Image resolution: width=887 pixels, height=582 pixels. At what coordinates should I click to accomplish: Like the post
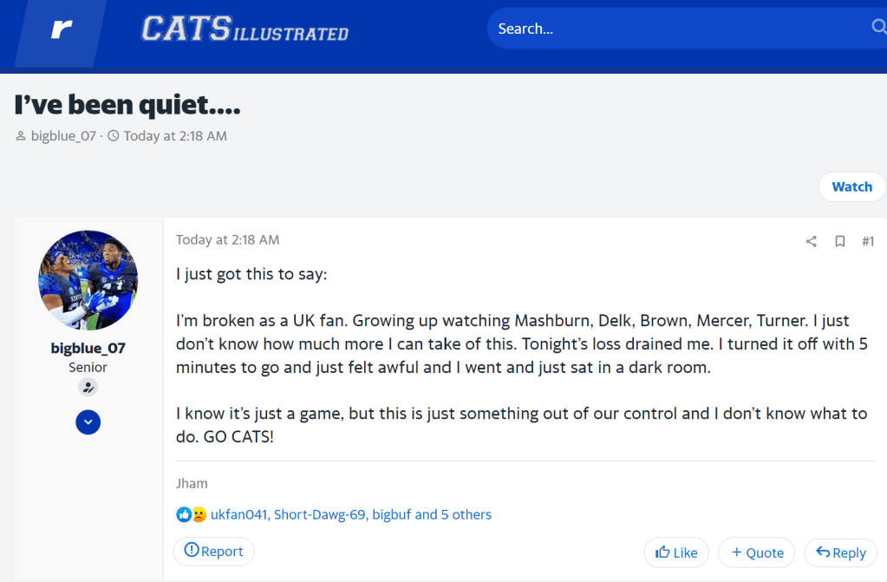(x=676, y=553)
